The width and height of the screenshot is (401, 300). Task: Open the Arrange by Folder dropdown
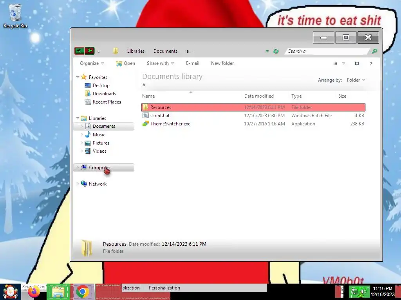point(356,80)
